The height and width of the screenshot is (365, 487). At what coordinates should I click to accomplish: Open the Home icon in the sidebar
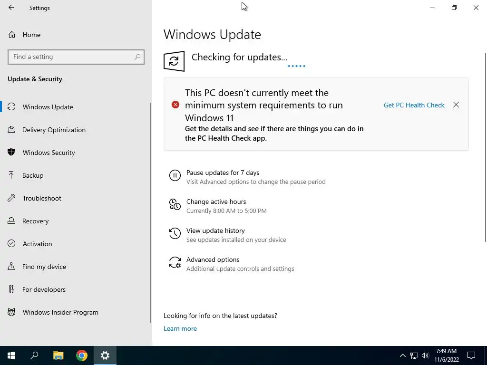coord(12,34)
